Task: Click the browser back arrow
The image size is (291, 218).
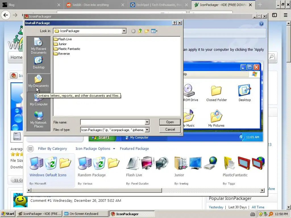Action: [6, 15]
